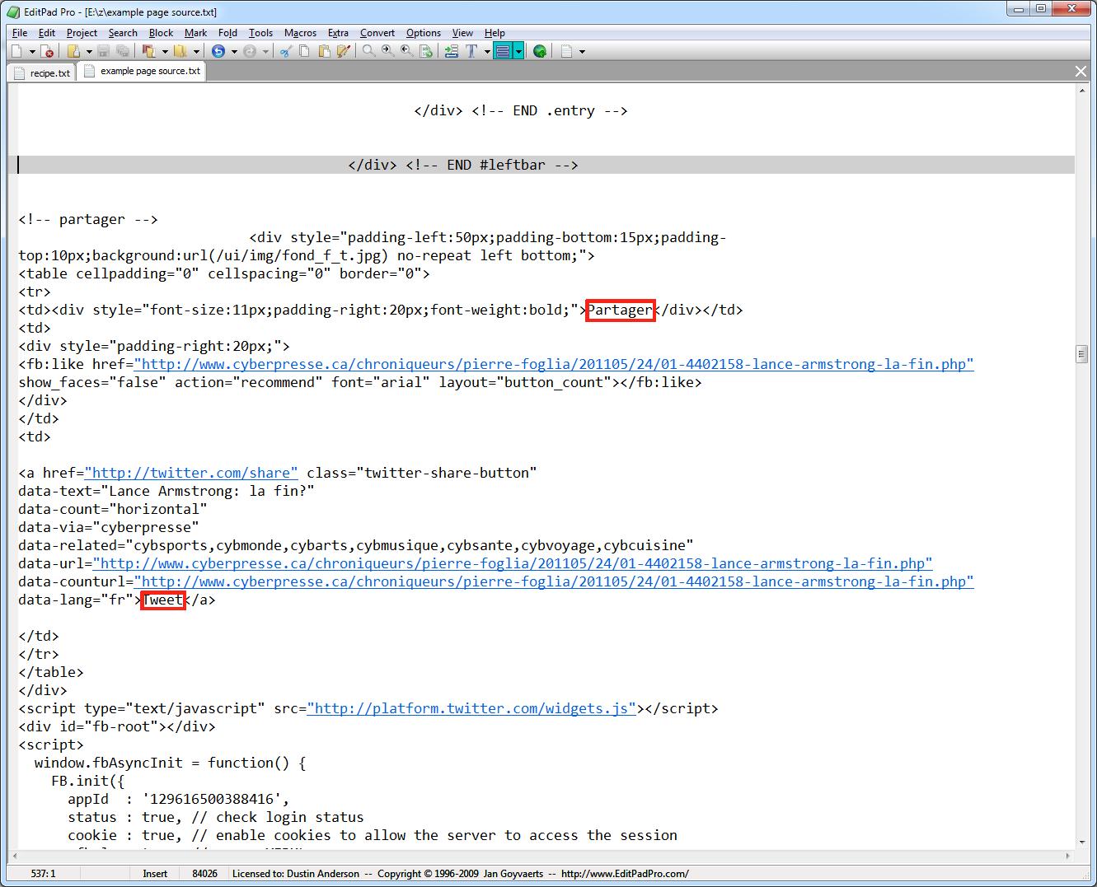Click the scrollbar up arrow
1097x887 pixels.
1081,91
